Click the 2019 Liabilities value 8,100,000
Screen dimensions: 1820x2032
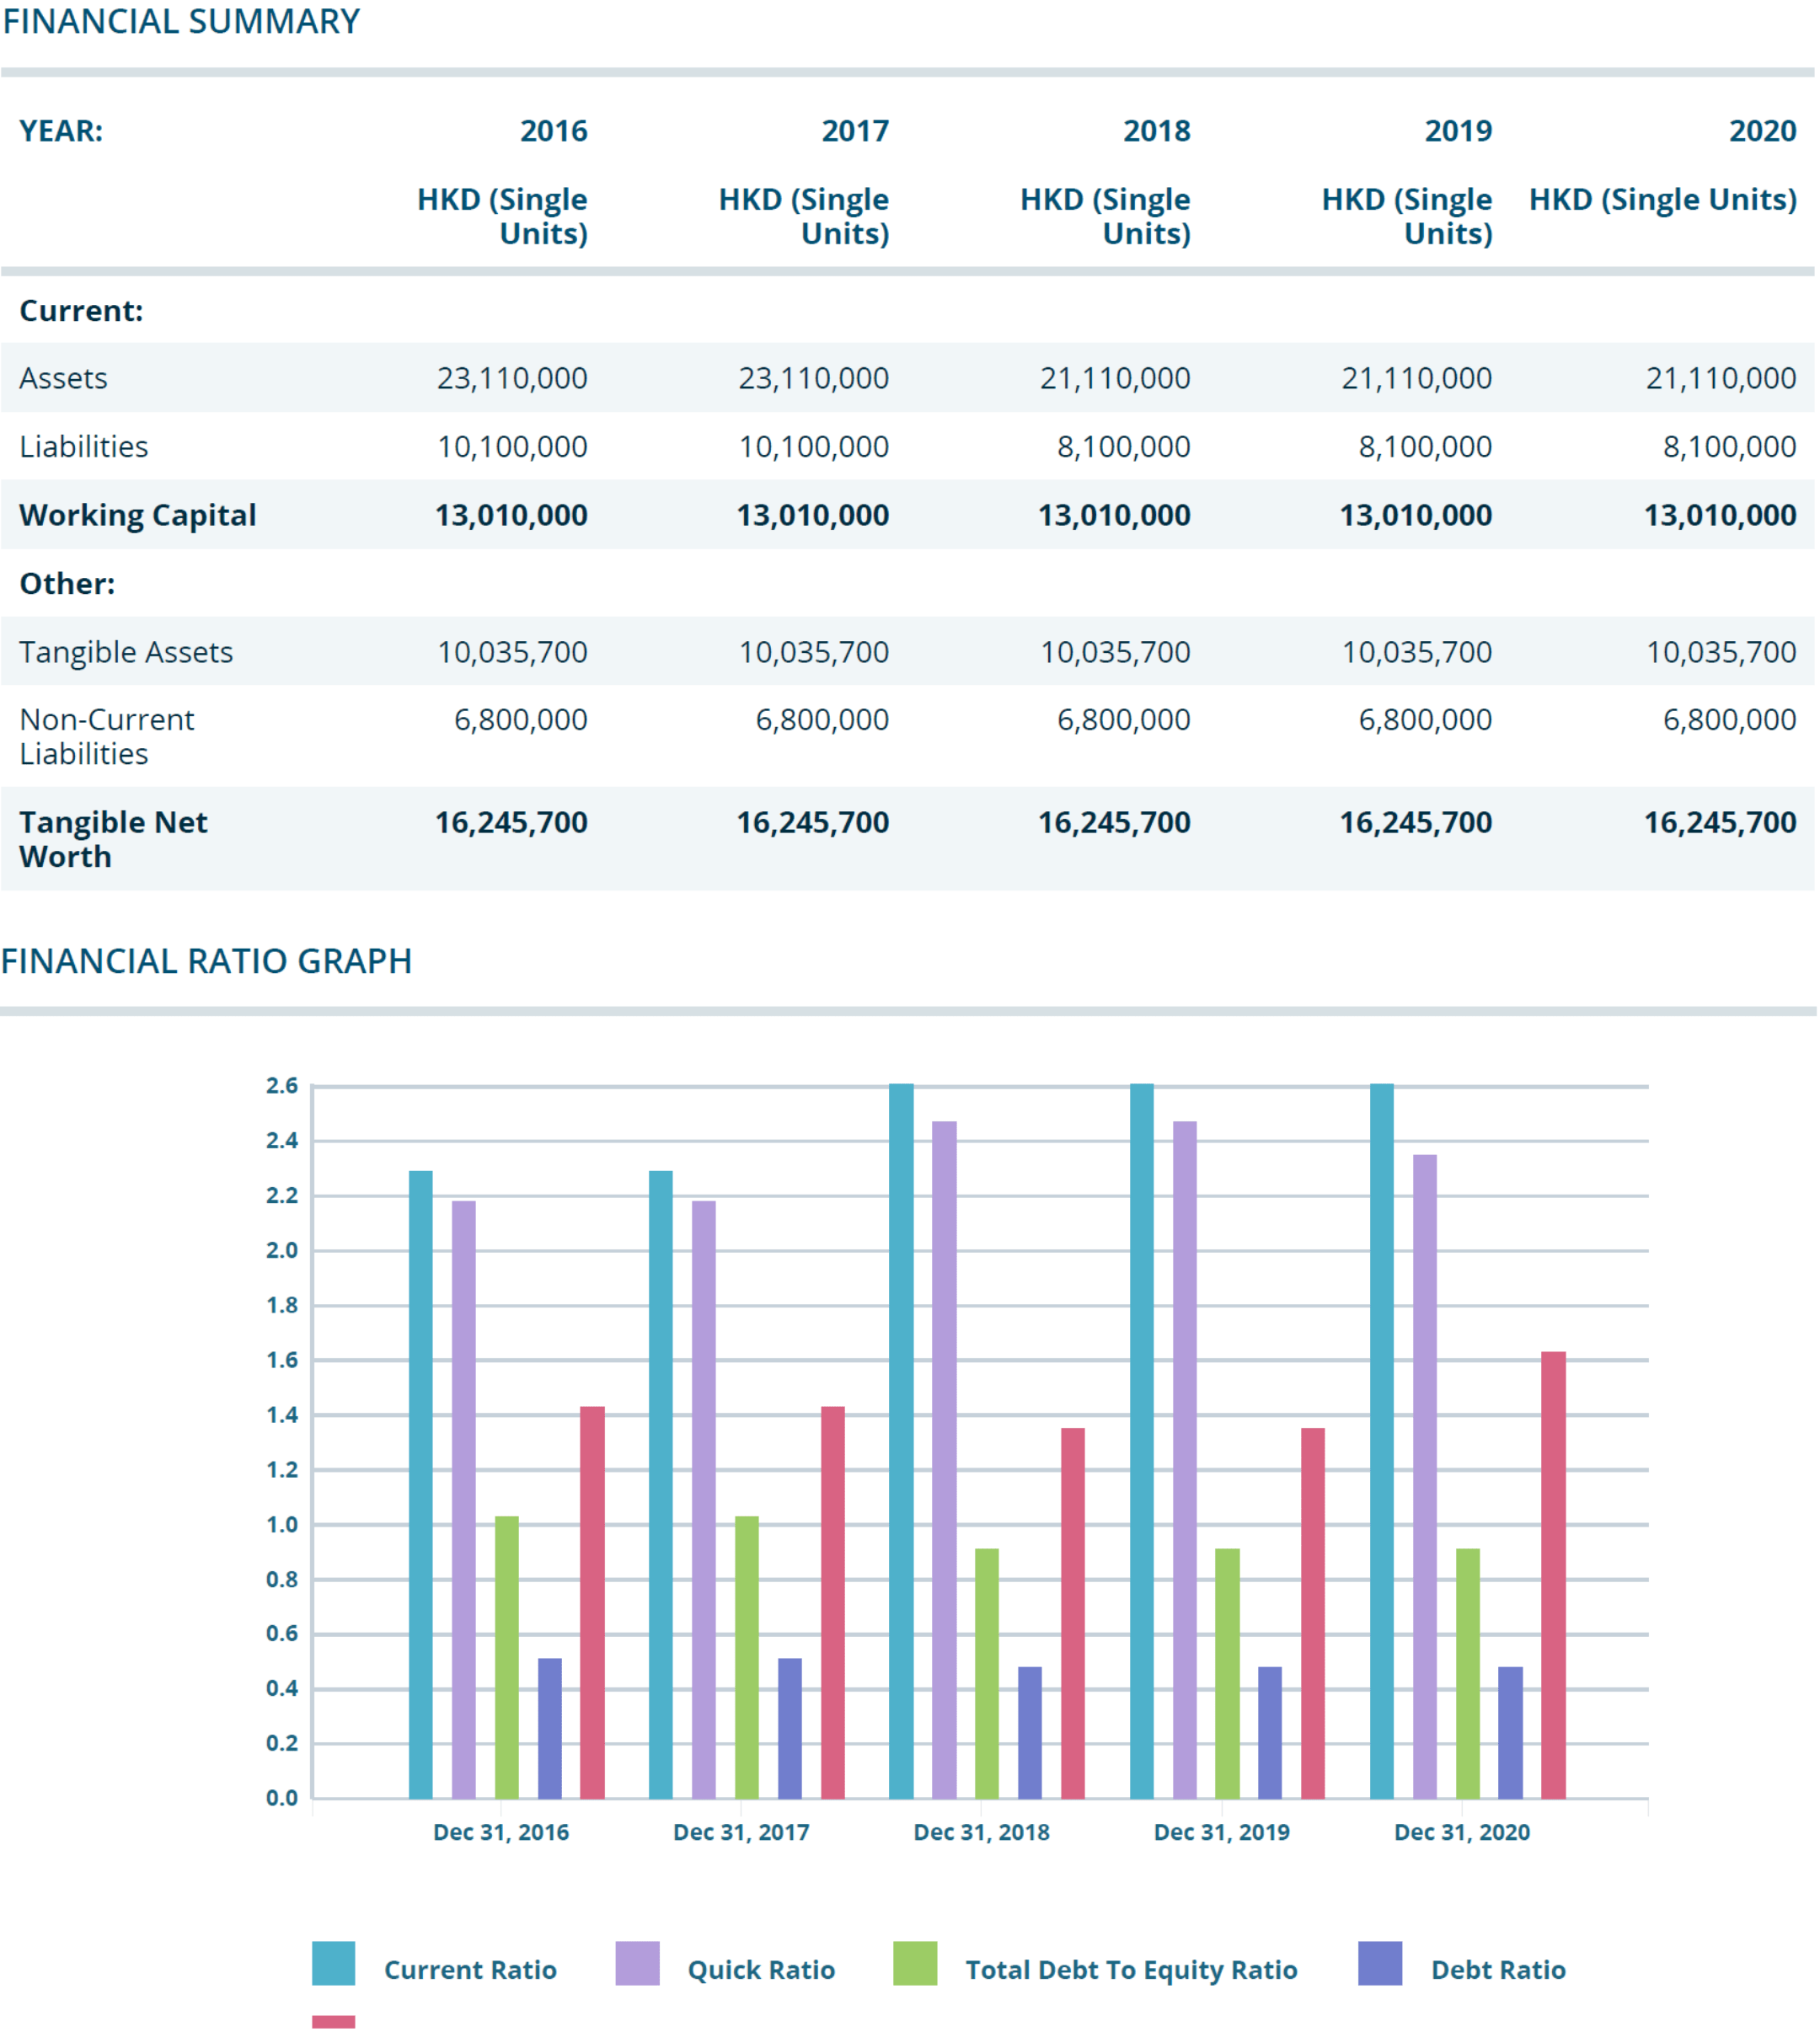1425,447
